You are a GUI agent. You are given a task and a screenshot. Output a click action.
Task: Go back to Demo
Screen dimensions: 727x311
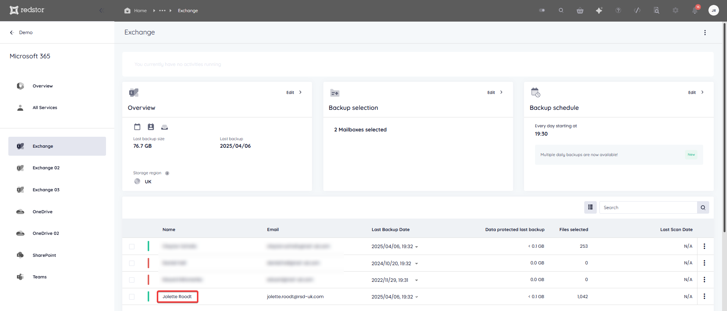[21, 33]
